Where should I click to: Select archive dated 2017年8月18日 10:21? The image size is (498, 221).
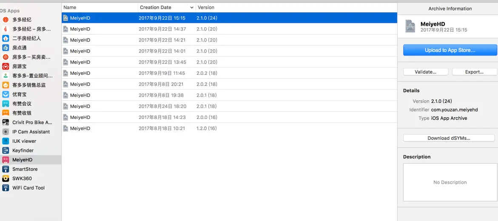(x=229, y=128)
